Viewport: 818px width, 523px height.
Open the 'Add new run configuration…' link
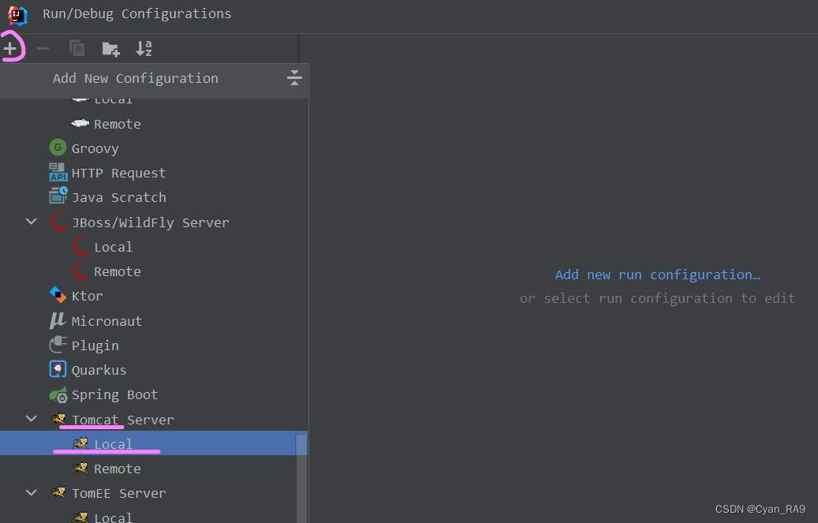[657, 275]
